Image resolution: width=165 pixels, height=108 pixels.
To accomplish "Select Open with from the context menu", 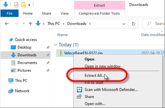I will pos(95,104).
